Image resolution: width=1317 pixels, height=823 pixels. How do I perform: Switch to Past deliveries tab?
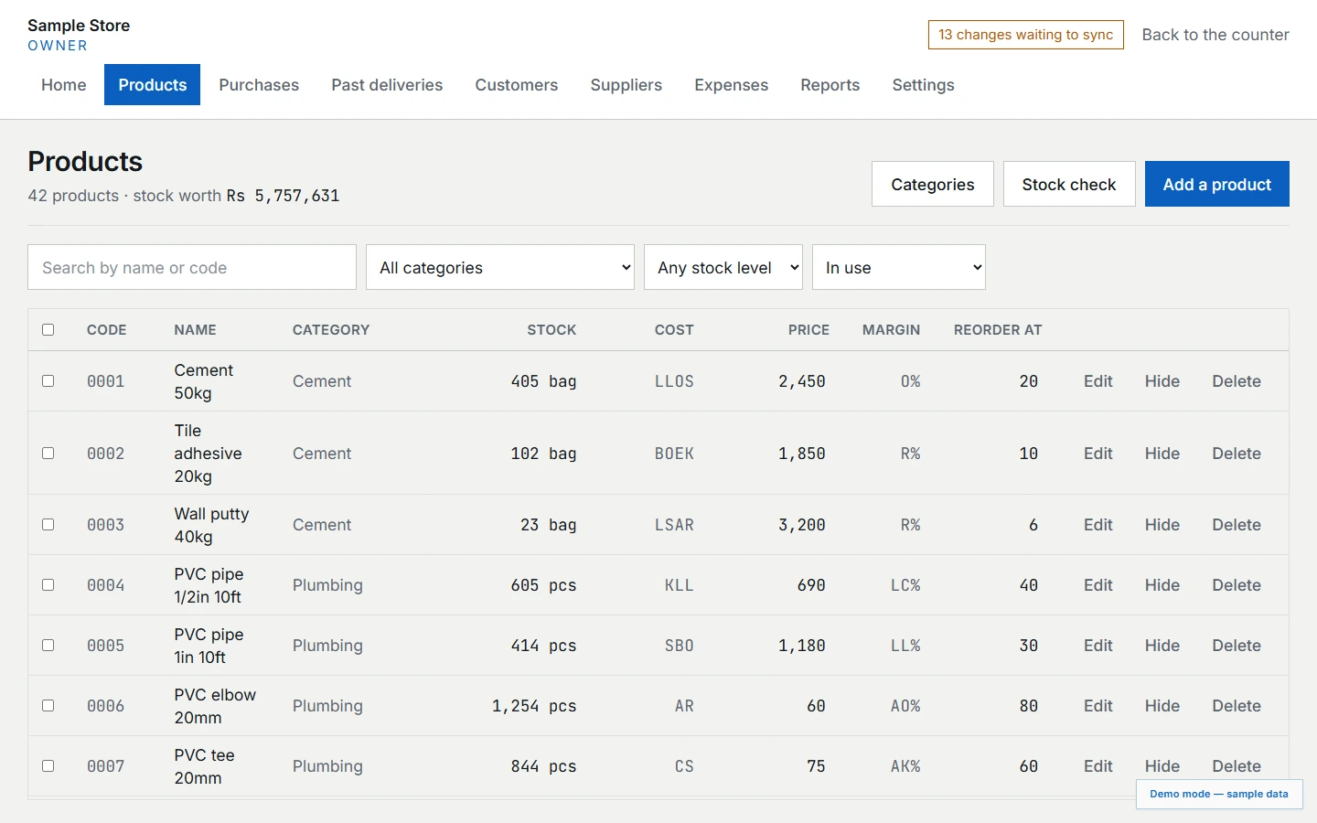click(x=387, y=85)
